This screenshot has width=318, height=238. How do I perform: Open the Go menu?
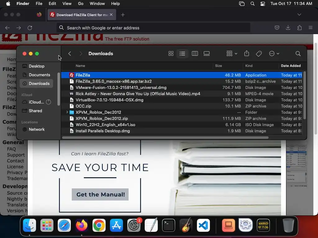[81, 4]
